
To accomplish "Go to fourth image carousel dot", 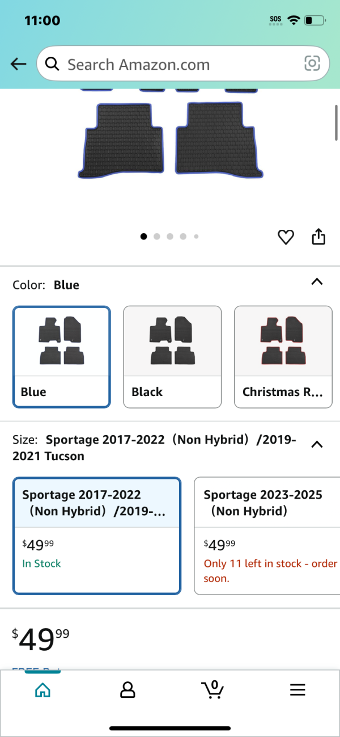I will pyautogui.click(x=183, y=237).
